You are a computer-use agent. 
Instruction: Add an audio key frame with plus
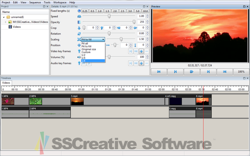tap(141, 63)
